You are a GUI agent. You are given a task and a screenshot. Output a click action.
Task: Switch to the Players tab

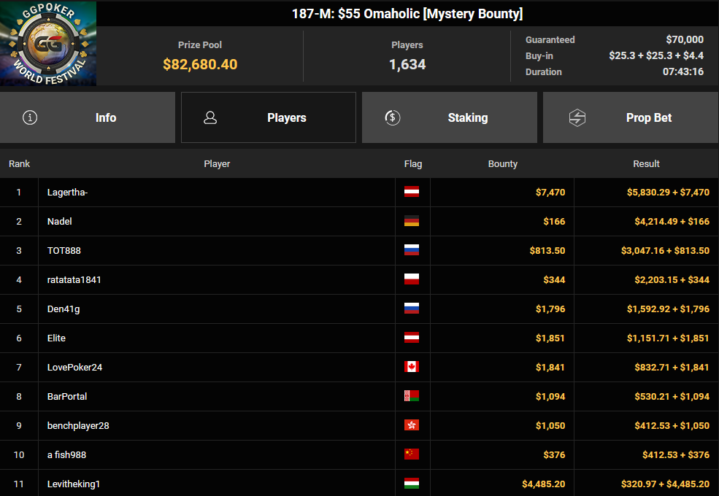coord(268,117)
